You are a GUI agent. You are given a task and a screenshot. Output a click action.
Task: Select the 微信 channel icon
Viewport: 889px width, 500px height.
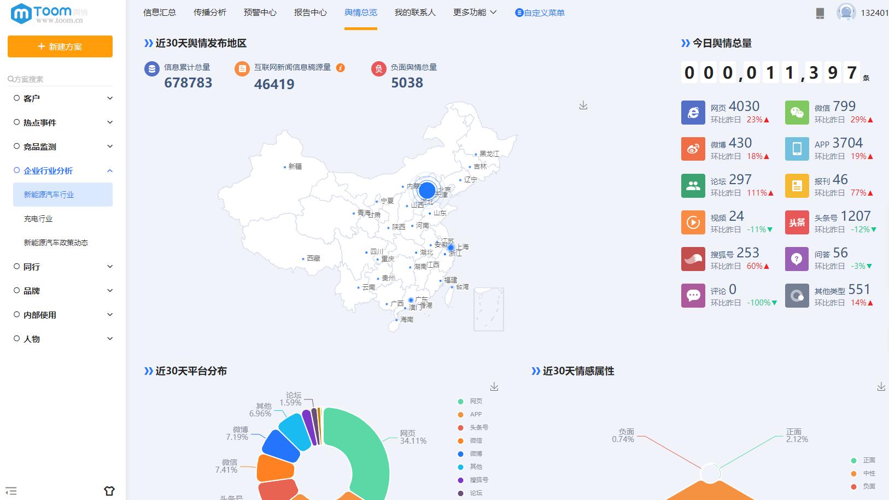pyautogui.click(x=797, y=112)
